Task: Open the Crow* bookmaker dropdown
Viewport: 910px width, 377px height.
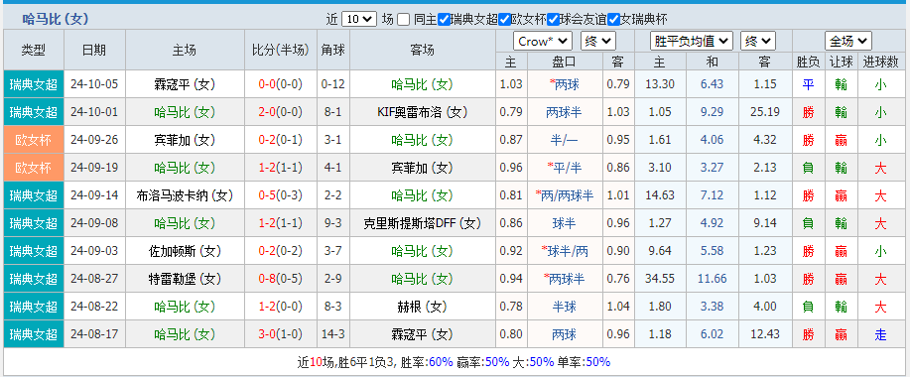Action: coord(543,42)
